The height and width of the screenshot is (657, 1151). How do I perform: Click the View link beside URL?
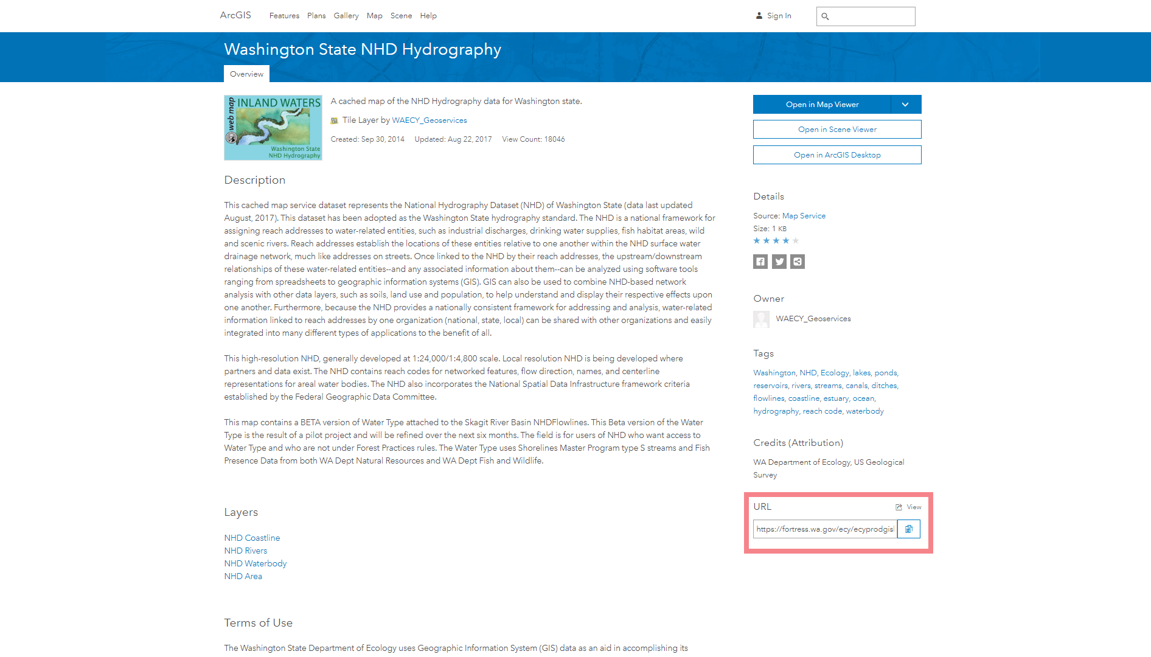pos(914,507)
